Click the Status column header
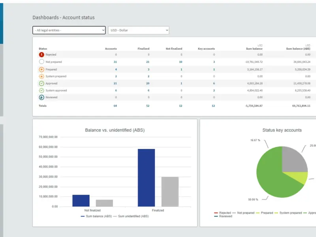 pos(43,49)
